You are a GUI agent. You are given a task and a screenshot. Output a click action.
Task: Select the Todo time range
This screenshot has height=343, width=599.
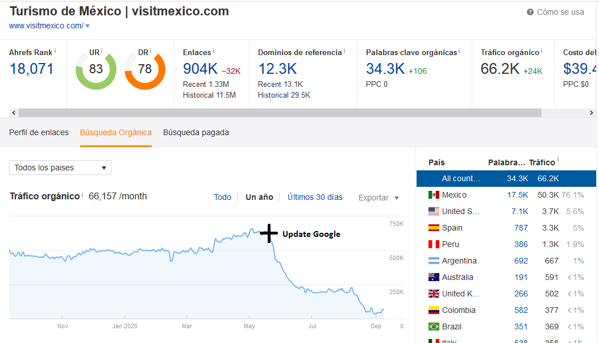[x=222, y=197]
